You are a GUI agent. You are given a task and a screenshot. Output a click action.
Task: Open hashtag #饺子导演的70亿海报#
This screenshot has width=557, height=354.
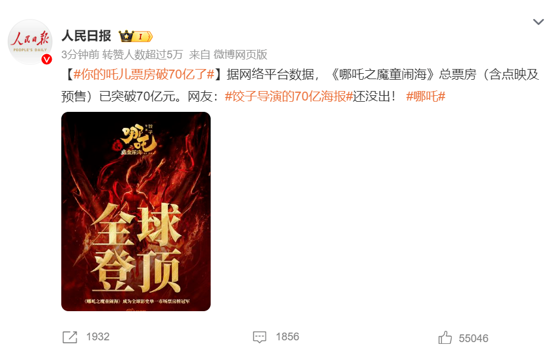click(x=289, y=96)
